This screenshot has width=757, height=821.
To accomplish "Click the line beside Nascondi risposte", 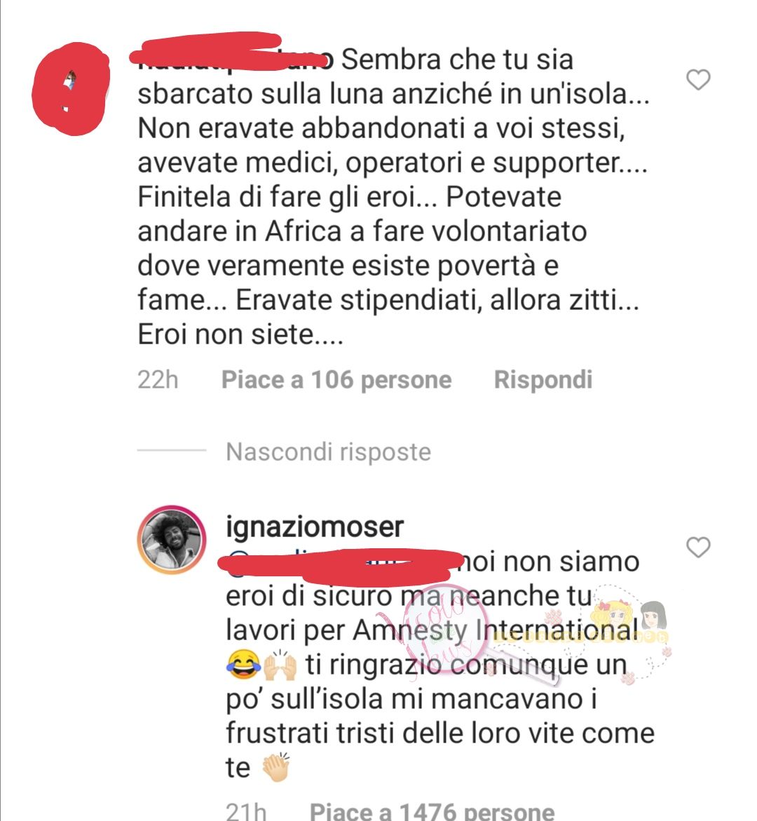I will 171,450.
